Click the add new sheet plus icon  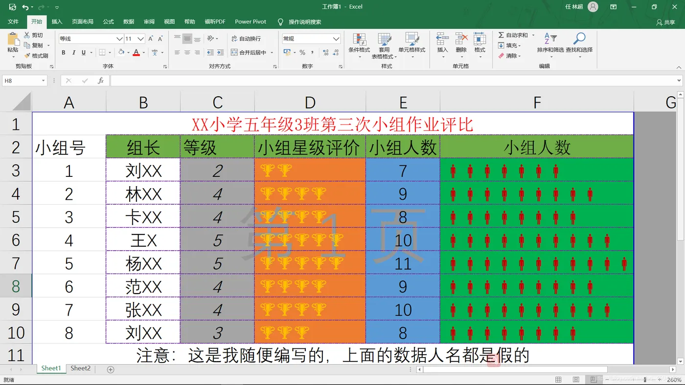click(x=111, y=369)
